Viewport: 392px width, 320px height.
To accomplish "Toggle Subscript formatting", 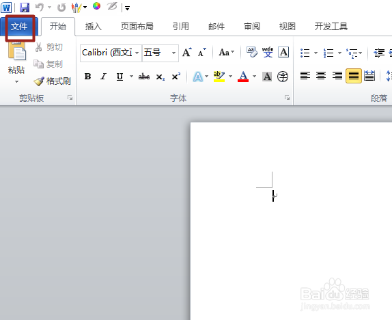I will [x=160, y=77].
